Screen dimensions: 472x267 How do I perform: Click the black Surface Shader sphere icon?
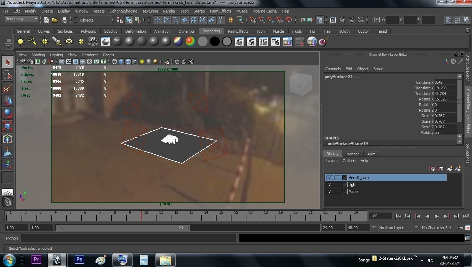pyautogui.click(x=214, y=42)
